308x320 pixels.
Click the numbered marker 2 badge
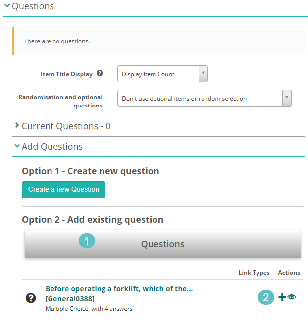pos(266,297)
